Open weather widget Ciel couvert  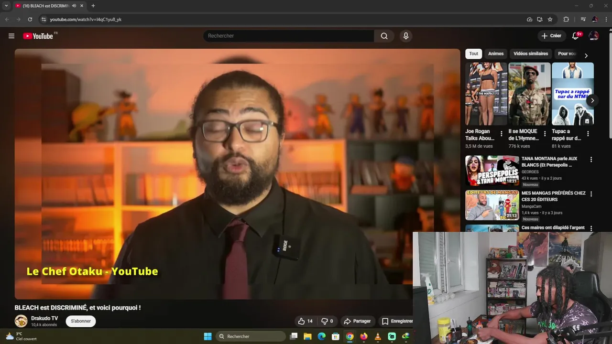coord(21,336)
